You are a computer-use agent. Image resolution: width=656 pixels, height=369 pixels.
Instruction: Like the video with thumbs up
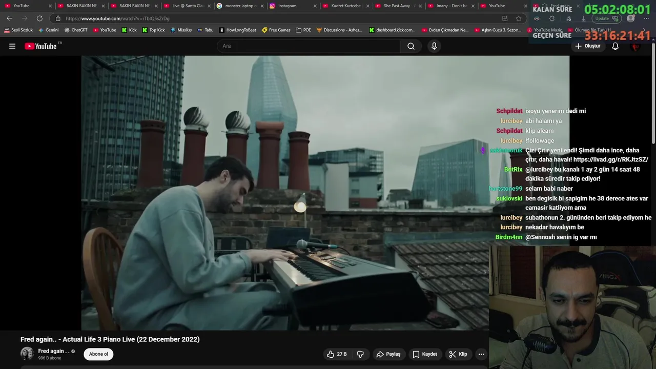click(337, 354)
